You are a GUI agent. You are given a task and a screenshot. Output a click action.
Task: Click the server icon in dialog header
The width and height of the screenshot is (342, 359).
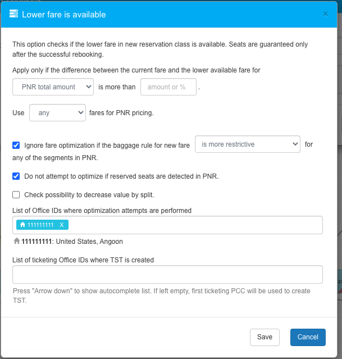click(x=14, y=14)
